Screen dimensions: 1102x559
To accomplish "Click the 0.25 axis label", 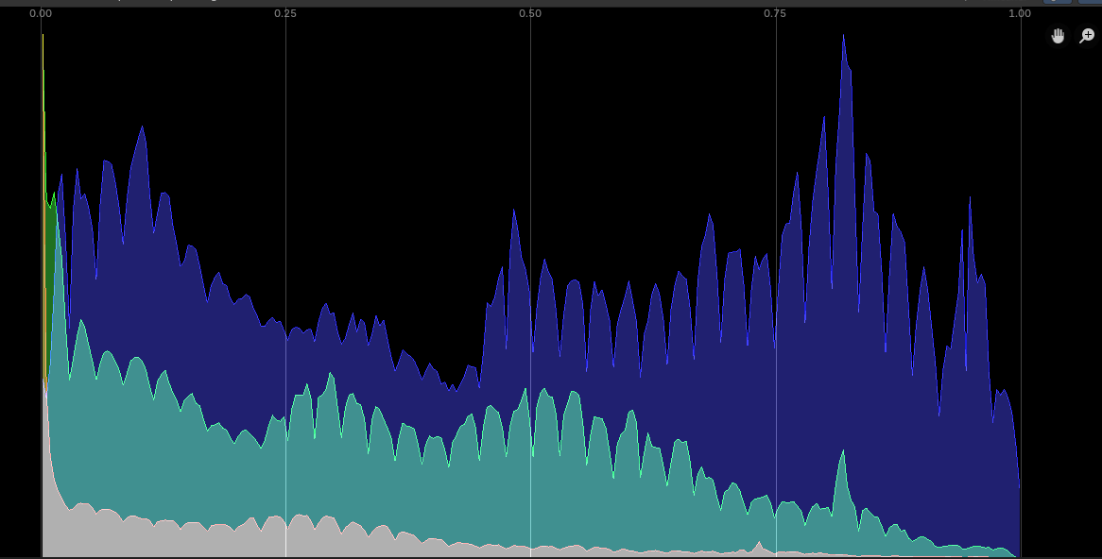I will click(x=285, y=13).
